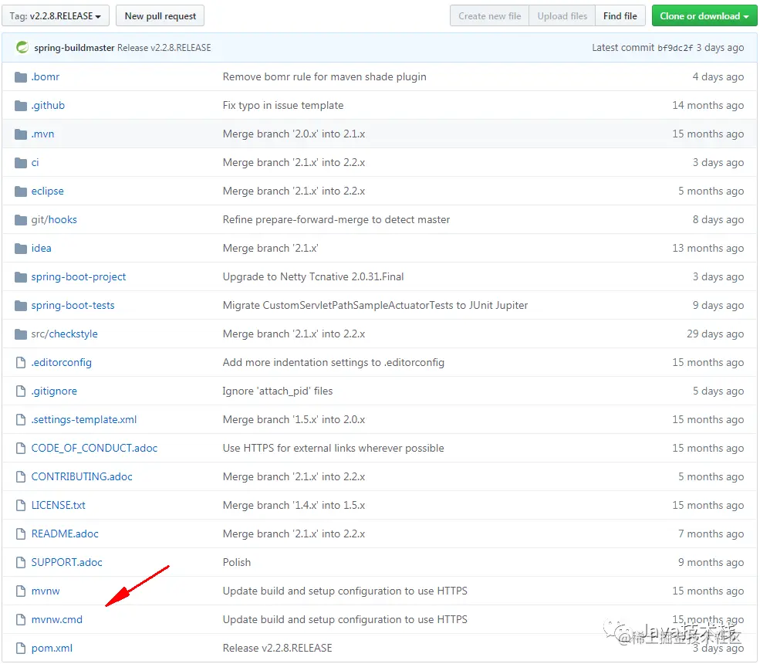Click the file icon beside .editorconfig
This screenshot has width=760, height=664.
(21, 363)
